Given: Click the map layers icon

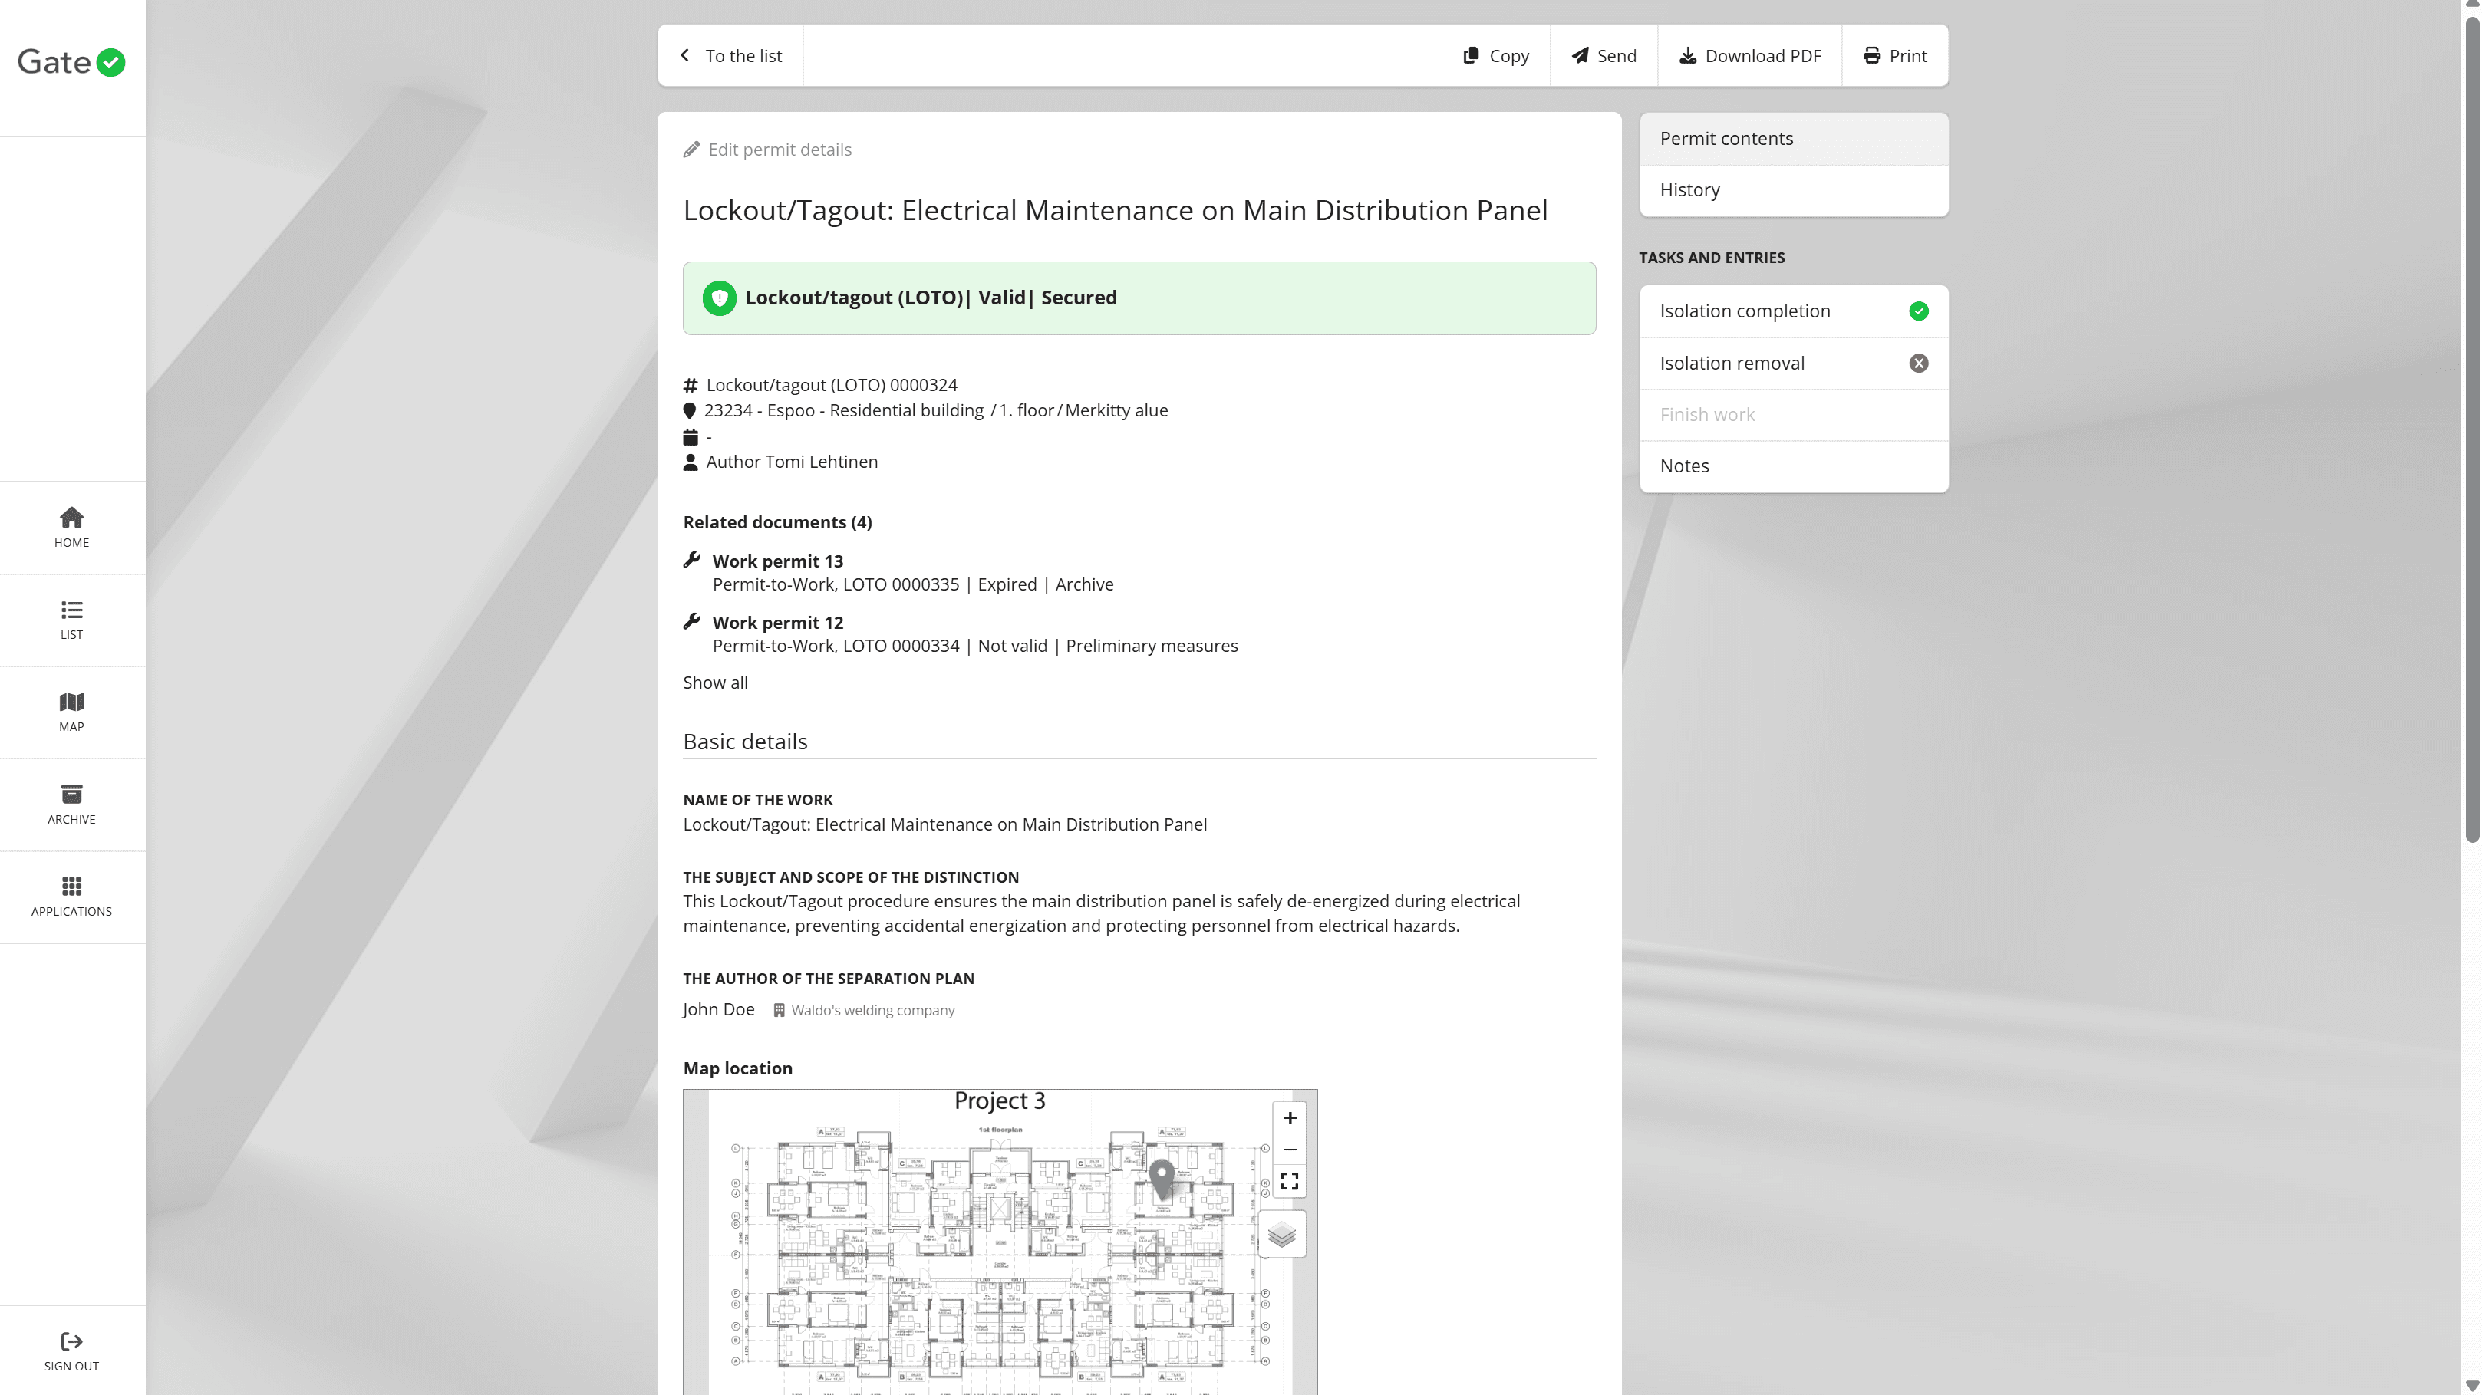Looking at the screenshot, I should (x=1281, y=1235).
